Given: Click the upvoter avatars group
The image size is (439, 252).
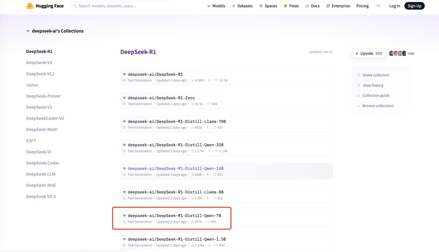Looking at the screenshot, I should (x=398, y=53).
